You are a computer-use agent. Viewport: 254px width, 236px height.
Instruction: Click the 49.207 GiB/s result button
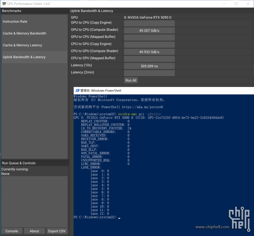pyautogui.click(x=149, y=31)
